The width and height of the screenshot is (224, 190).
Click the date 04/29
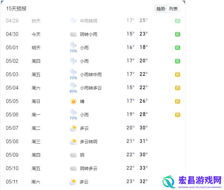tap(12, 21)
